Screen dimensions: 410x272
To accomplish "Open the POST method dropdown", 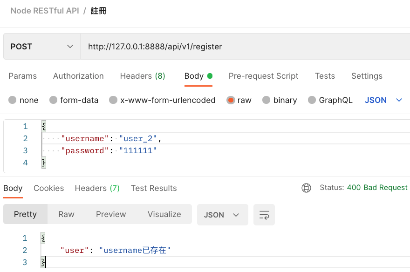I will pos(42,47).
